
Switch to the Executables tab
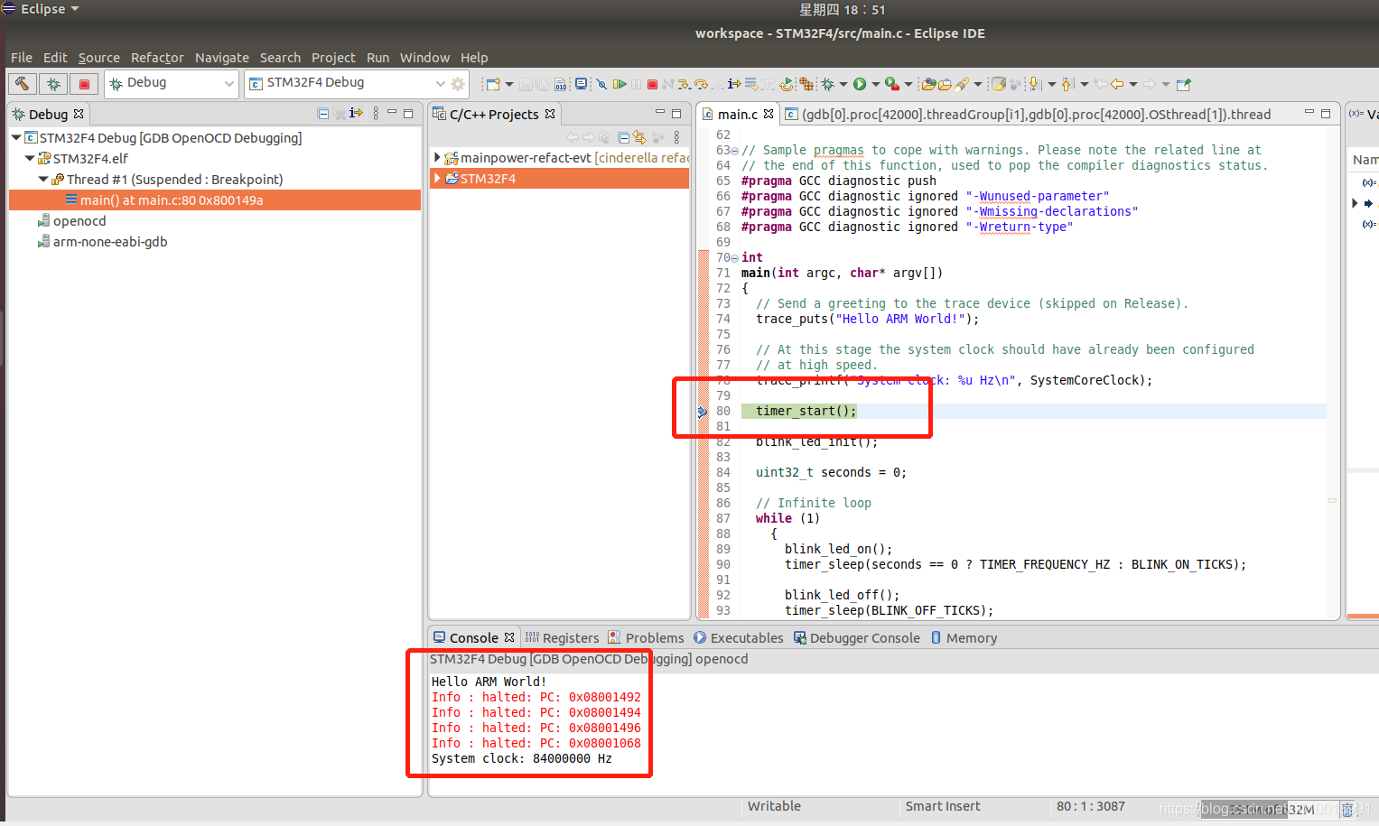click(x=739, y=638)
